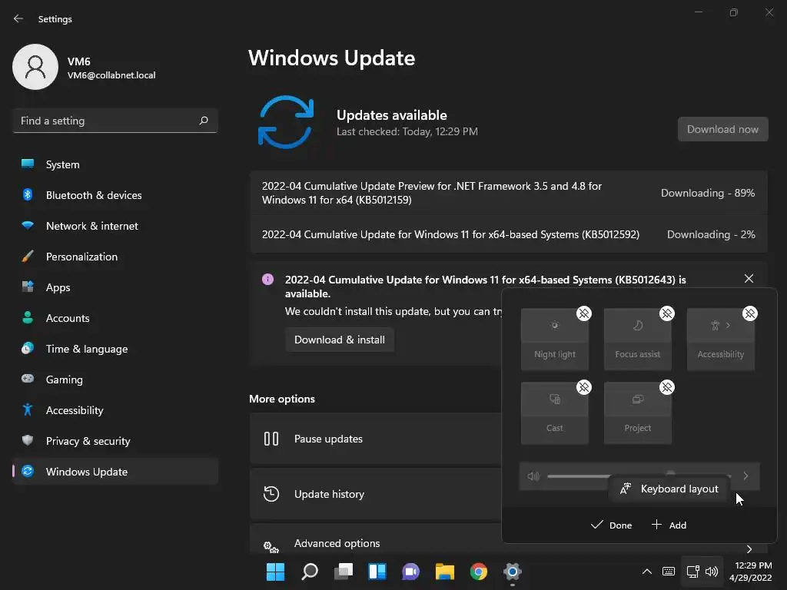Unpin the Night light quick setting

(584, 313)
